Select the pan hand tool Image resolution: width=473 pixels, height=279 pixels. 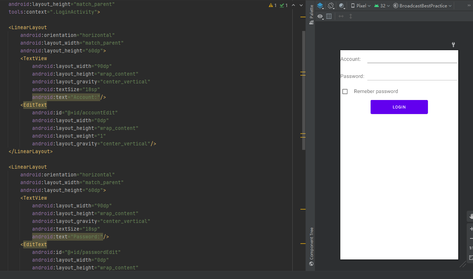(x=470, y=216)
